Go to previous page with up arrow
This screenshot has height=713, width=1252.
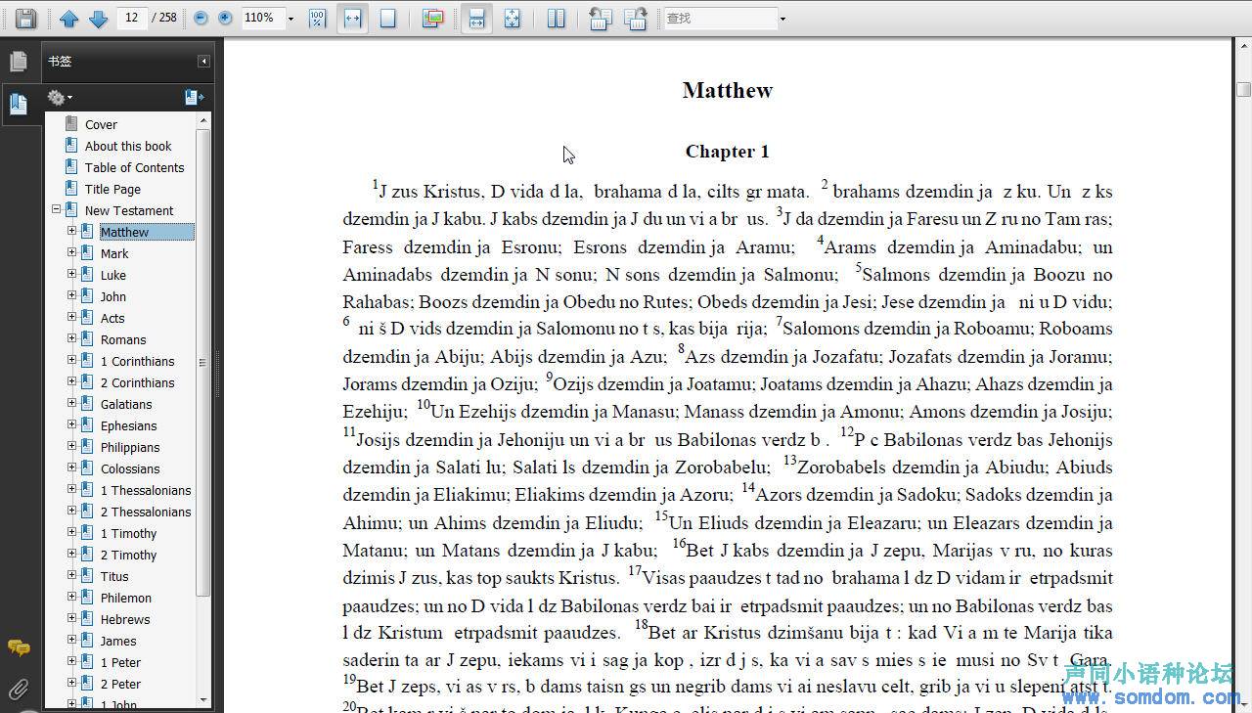68,18
